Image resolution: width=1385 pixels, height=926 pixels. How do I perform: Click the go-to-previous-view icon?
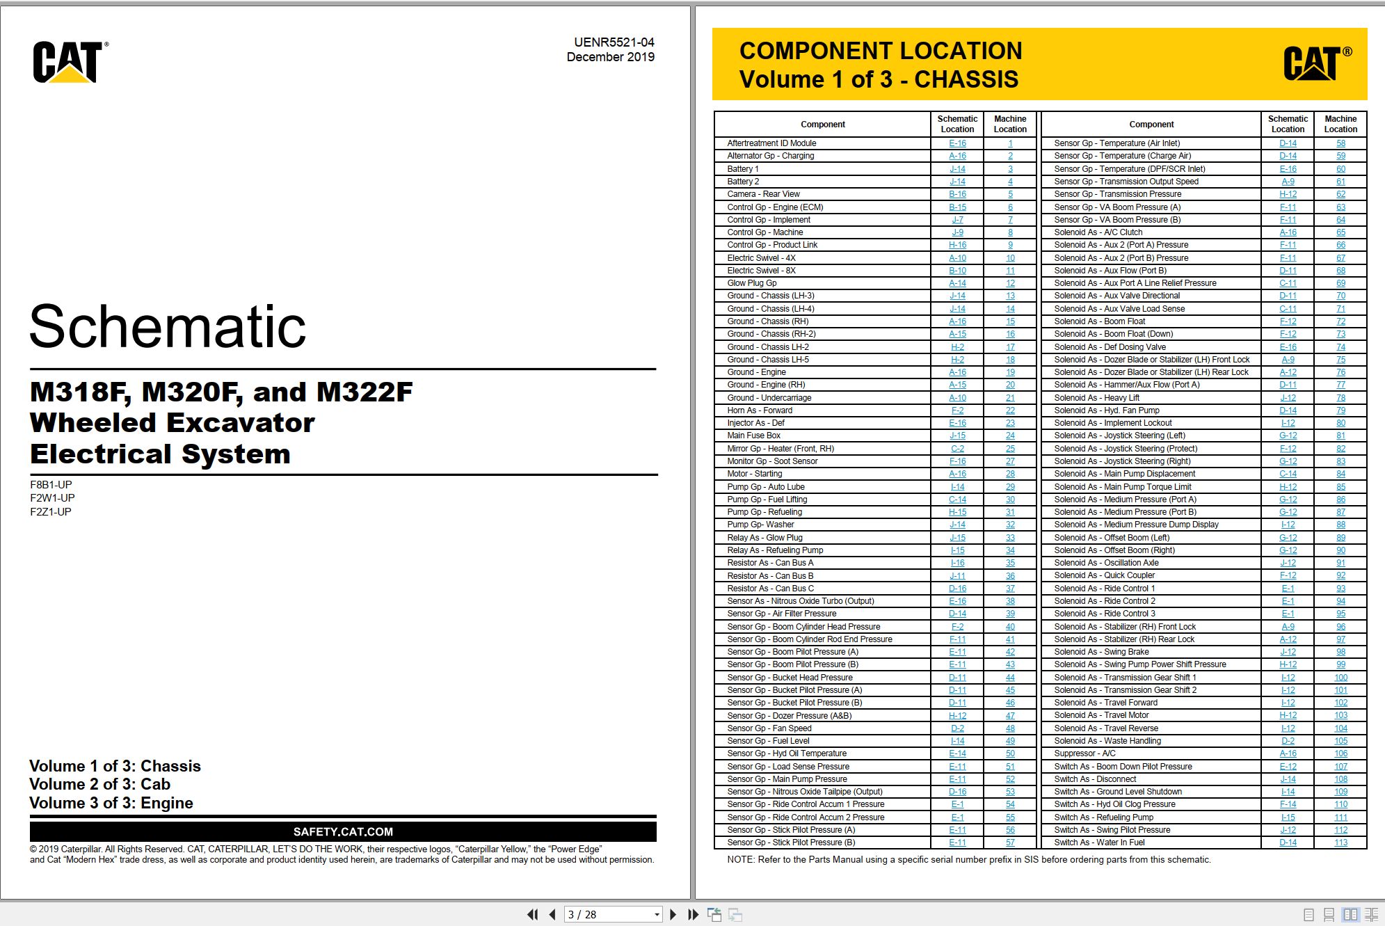[714, 914]
